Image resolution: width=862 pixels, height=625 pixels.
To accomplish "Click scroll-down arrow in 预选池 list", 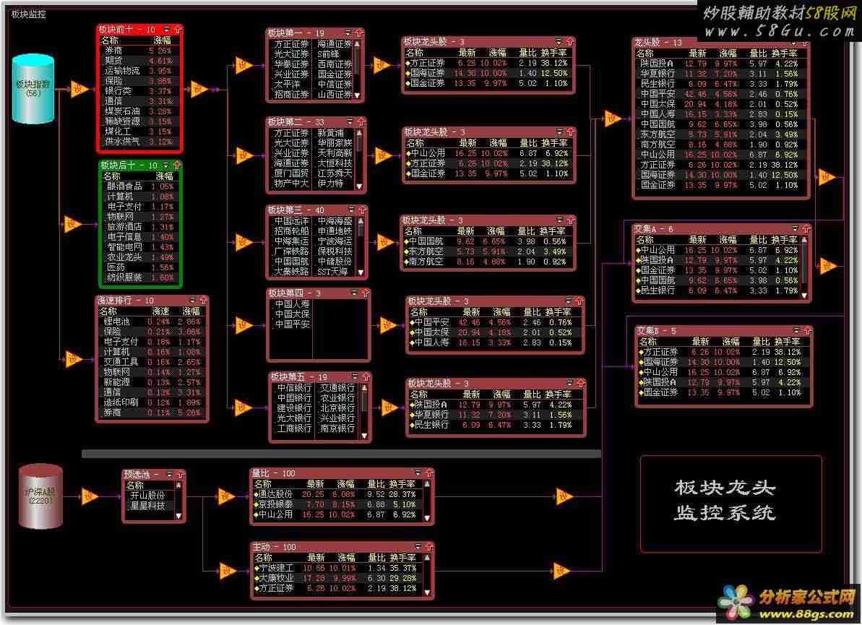I will [178, 516].
